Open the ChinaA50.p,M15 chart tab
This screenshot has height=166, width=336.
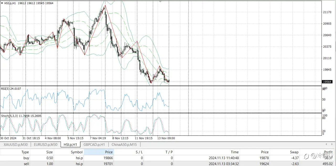click(x=124, y=144)
